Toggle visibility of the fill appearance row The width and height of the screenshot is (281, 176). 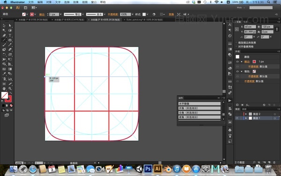237,71
